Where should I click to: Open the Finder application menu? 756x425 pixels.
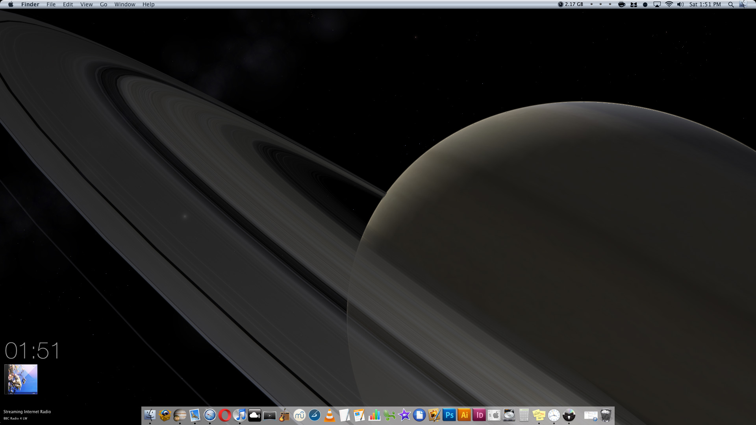(30, 4)
